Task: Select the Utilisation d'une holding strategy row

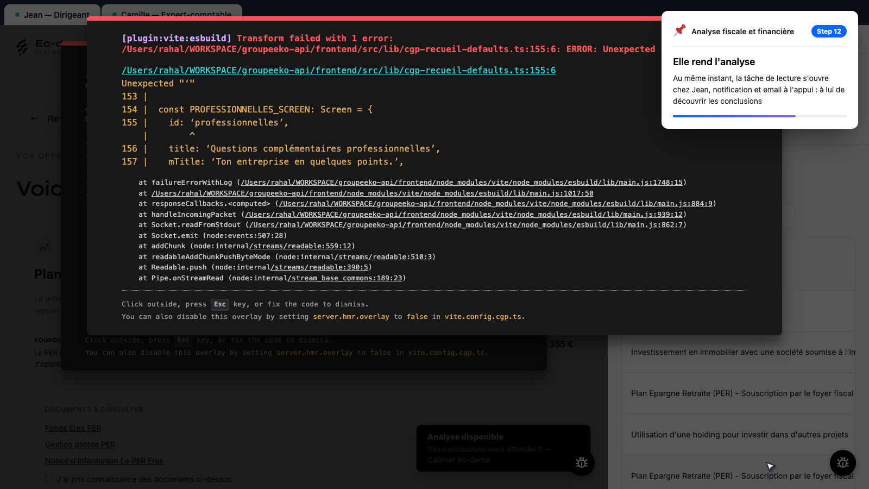Action: [x=739, y=435]
